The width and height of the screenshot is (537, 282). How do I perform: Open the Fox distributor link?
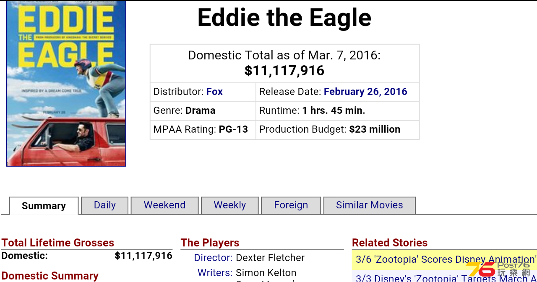214,92
